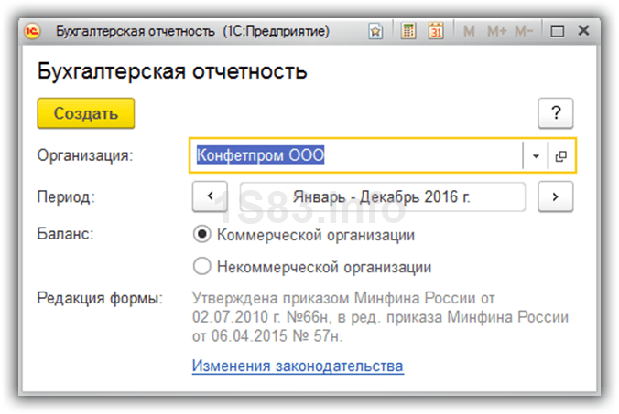Open the Изменения законодательства link
Screen dimensions: 619x414
coord(298,366)
